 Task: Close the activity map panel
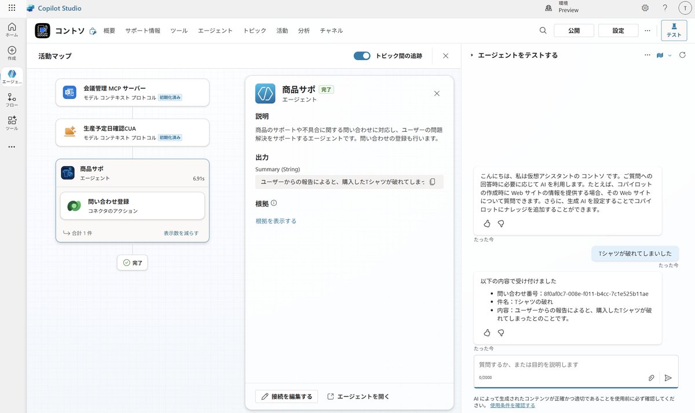445,56
